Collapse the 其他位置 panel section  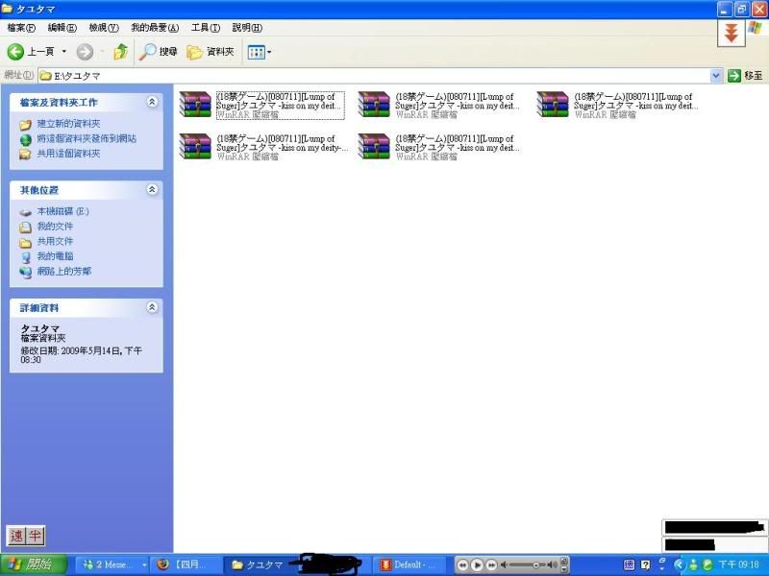click(152, 190)
